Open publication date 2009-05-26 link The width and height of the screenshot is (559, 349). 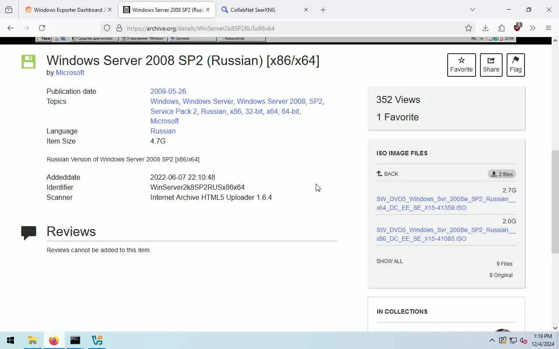168,91
